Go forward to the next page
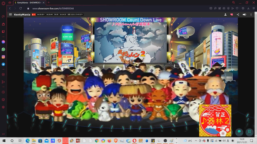The height and width of the screenshot is (144, 257). [x=15, y=8]
